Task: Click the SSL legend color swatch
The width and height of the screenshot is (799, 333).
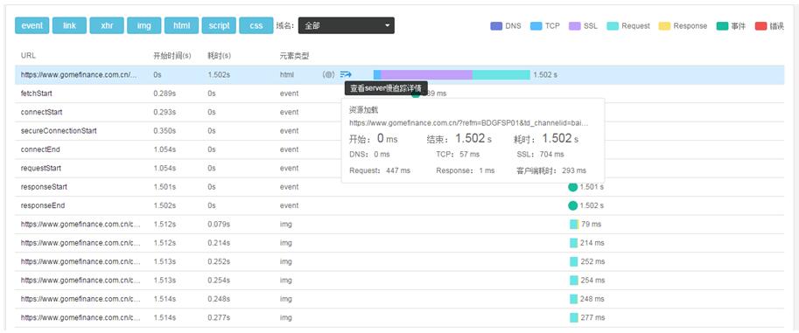Action: pos(575,26)
